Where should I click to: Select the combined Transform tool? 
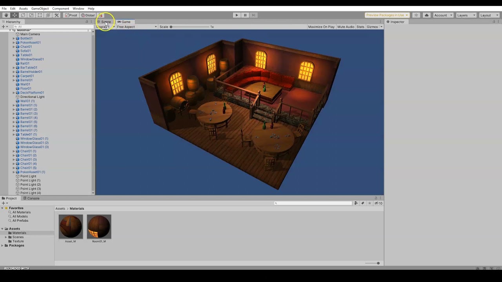pyautogui.click(x=48, y=15)
